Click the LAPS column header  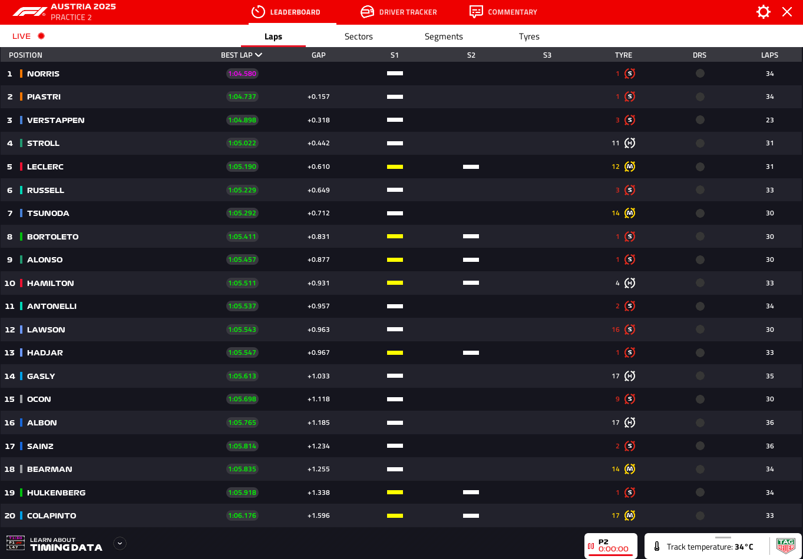[x=769, y=55]
